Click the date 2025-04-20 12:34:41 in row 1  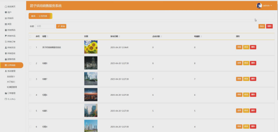(119, 48)
